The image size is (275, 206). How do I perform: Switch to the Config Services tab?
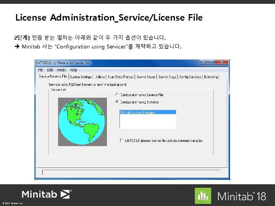(190, 77)
